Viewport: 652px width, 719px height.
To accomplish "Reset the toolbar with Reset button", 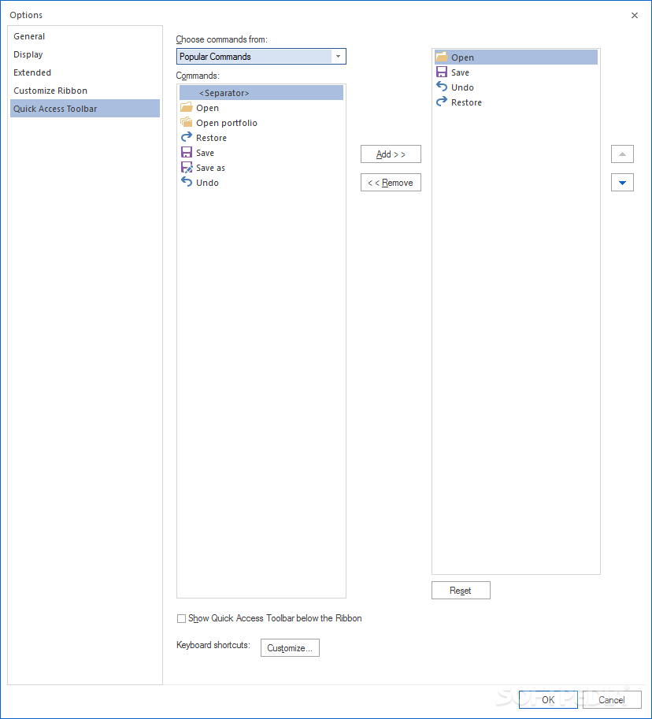I will [461, 590].
